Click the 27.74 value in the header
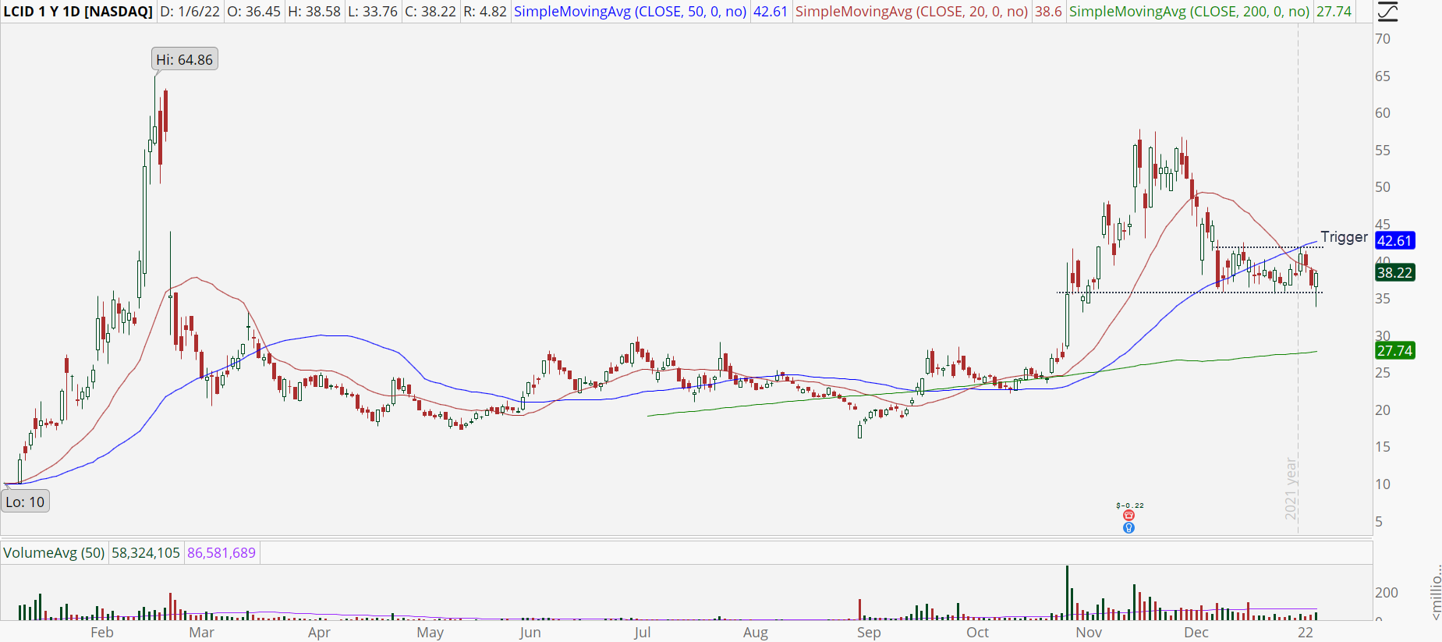The image size is (1442, 642). (x=1334, y=12)
